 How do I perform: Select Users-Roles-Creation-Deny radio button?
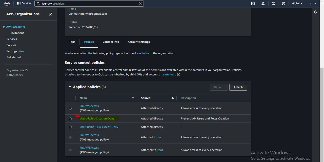pos(70,119)
